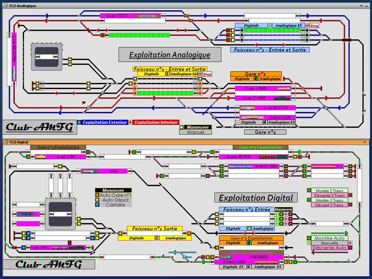Select the G-Henri X2400 train block
Viewport: 372px width, 279px height.
[247, 262]
